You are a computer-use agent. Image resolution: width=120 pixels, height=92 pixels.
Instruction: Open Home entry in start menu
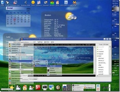click(x=21, y=67)
